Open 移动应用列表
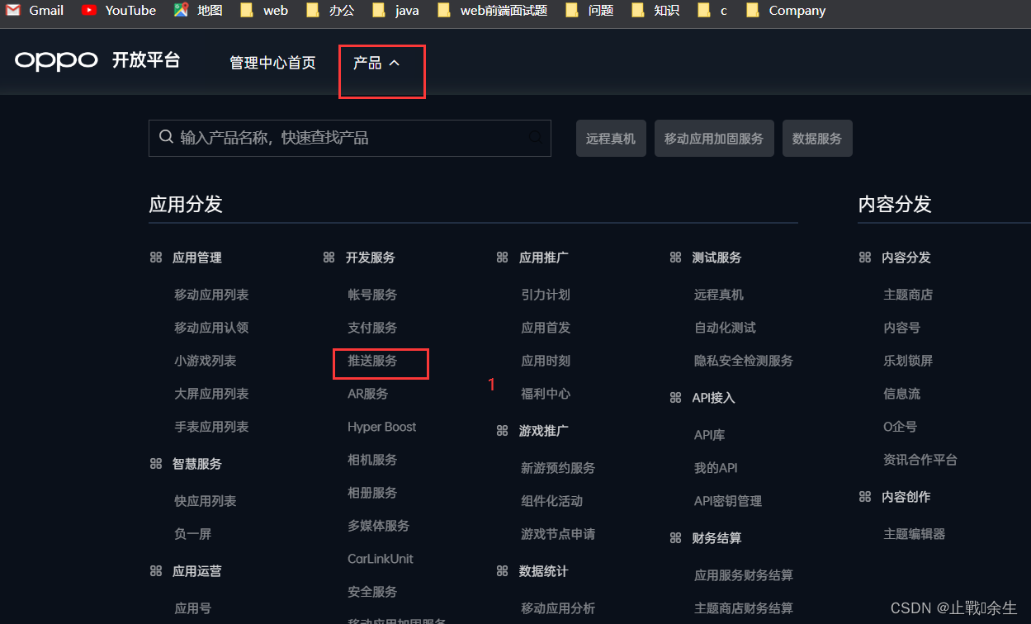Image resolution: width=1031 pixels, height=624 pixels. pyautogui.click(x=211, y=295)
